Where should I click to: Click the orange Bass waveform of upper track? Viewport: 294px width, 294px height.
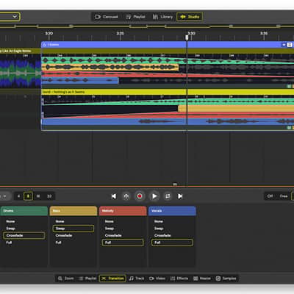pyautogui.click(x=110, y=67)
